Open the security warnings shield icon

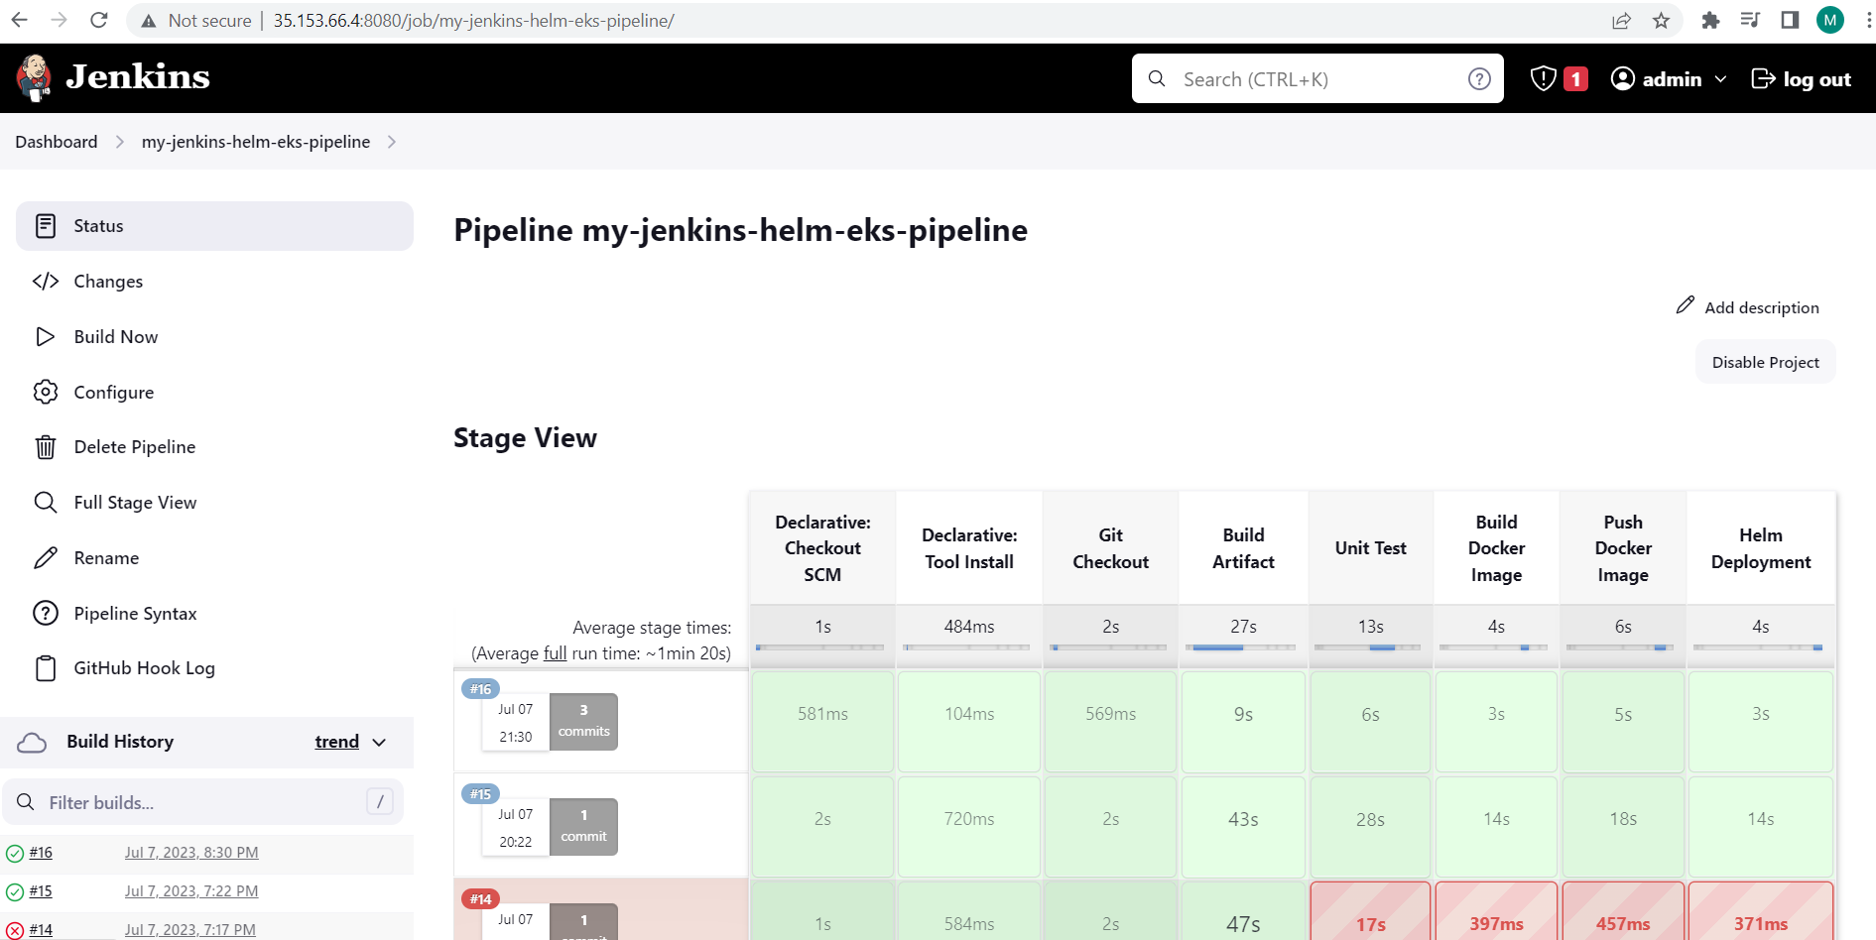1543,78
